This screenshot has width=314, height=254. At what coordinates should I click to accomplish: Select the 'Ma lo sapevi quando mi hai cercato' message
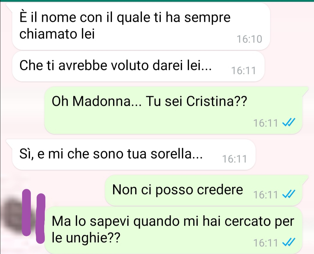pos(173,230)
